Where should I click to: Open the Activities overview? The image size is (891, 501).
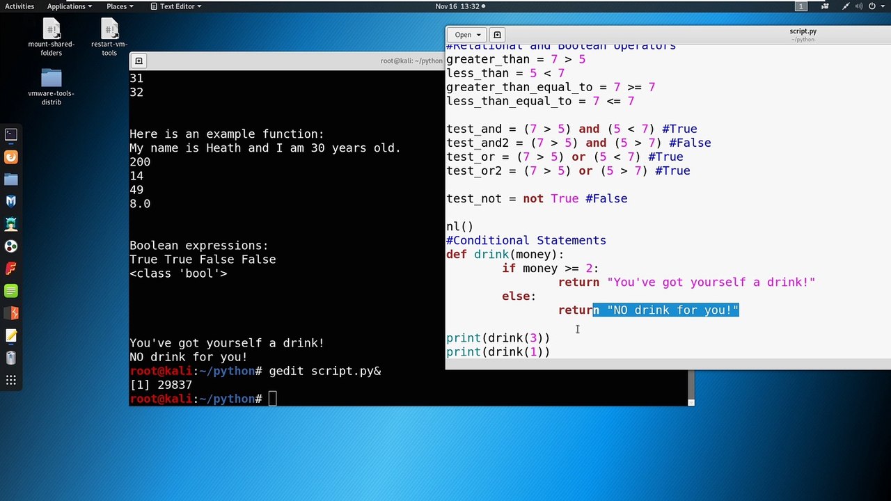(x=19, y=6)
